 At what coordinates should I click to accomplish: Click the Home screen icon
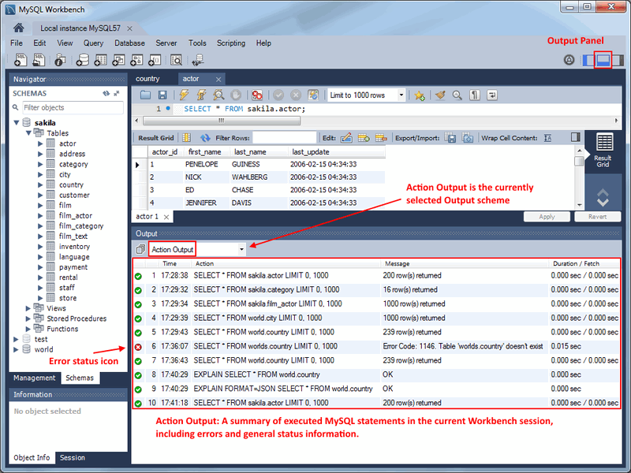[x=19, y=28]
